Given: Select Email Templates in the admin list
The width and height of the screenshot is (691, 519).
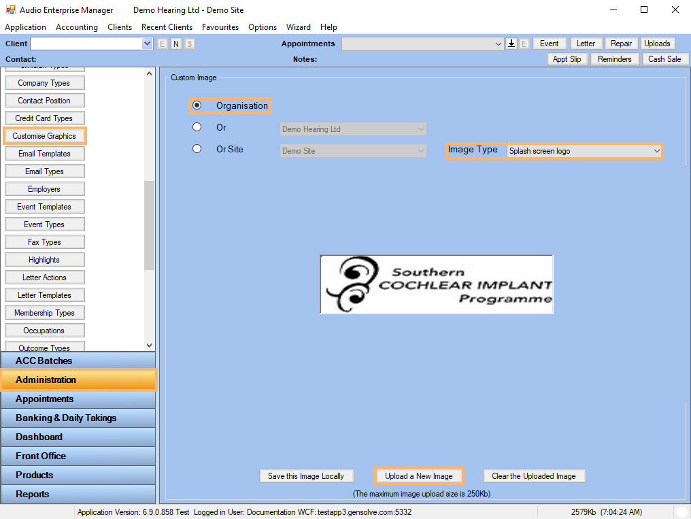Looking at the screenshot, I should (x=44, y=153).
